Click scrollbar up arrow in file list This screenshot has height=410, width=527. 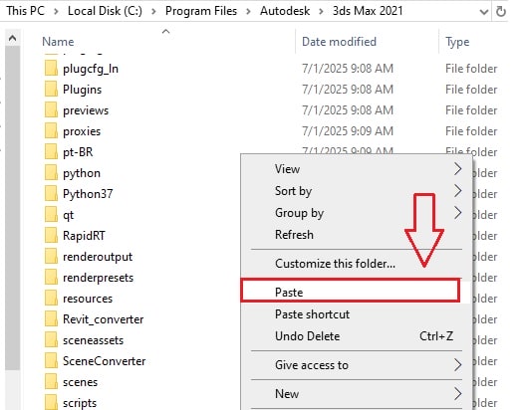(x=12, y=39)
